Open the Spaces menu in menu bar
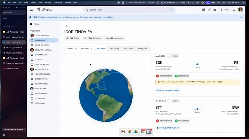 [x=33, y=3]
